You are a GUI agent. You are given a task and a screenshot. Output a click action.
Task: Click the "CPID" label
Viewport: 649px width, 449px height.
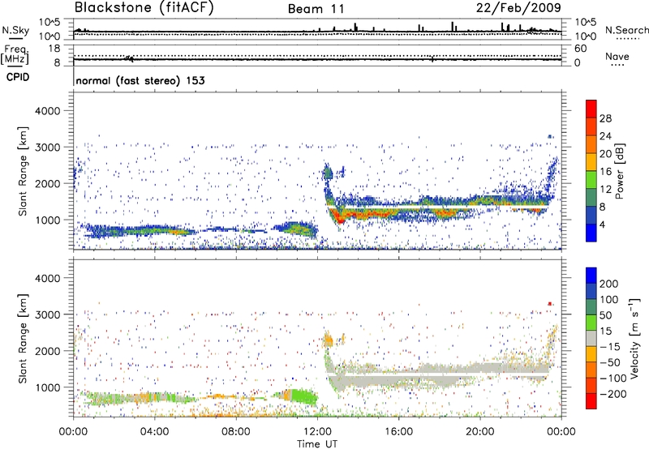tap(18, 77)
